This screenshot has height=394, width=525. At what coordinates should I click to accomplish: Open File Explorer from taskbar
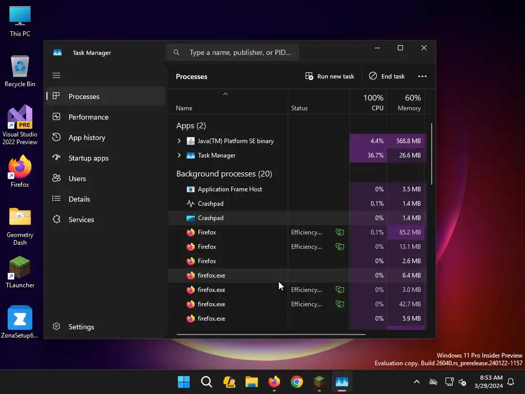pyautogui.click(x=251, y=382)
